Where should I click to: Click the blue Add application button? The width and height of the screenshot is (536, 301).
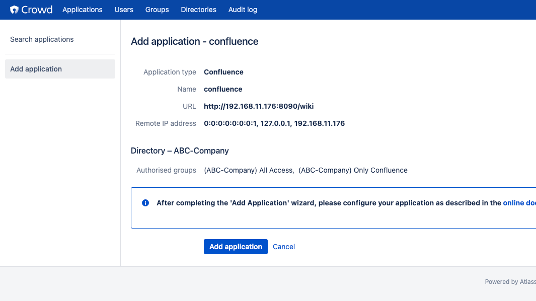coord(236,247)
